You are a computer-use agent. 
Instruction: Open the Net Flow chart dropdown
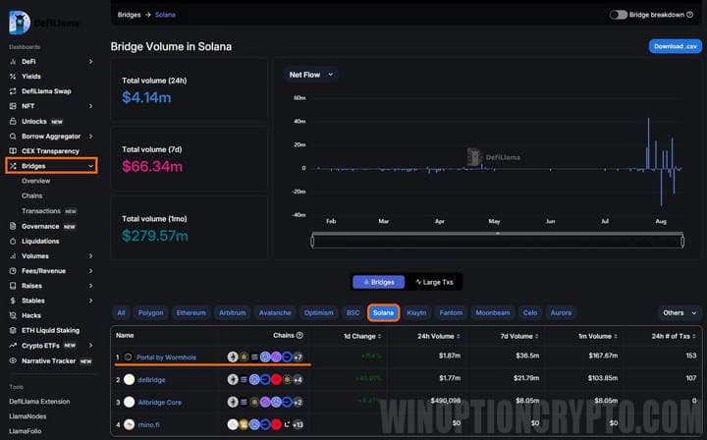[311, 74]
